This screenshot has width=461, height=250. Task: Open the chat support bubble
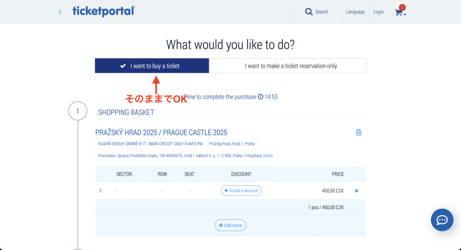point(442,220)
